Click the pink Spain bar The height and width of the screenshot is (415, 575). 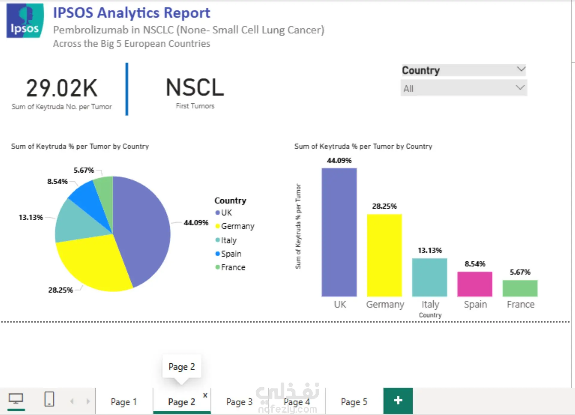[x=475, y=284]
